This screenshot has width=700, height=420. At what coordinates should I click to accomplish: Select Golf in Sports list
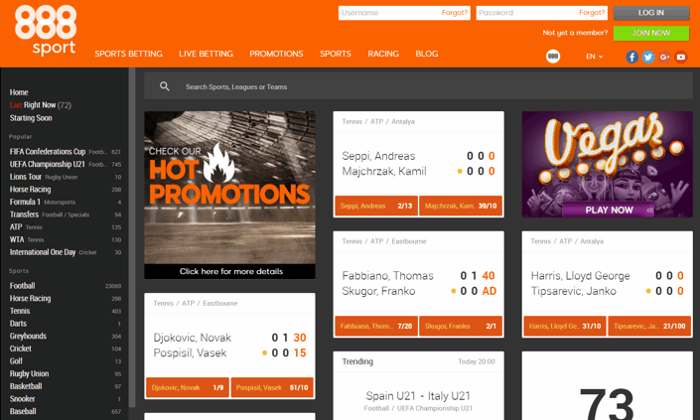[x=66, y=361]
